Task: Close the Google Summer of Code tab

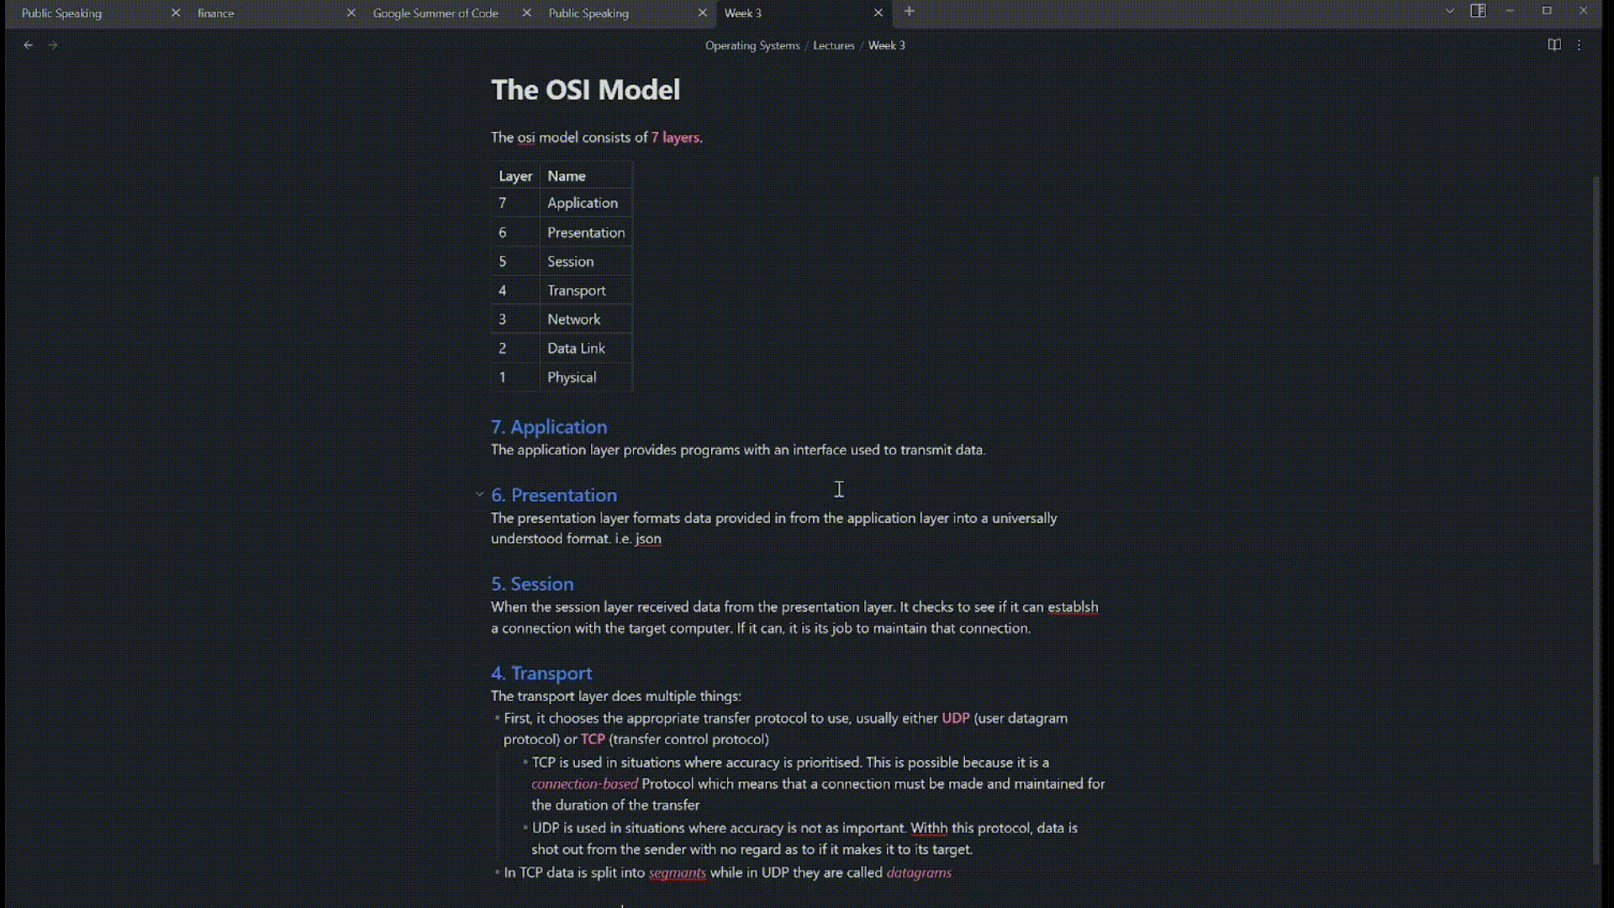Action: 527,13
